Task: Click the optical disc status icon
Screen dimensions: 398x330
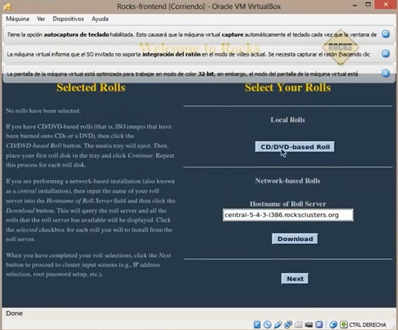Action: (x=268, y=325)
